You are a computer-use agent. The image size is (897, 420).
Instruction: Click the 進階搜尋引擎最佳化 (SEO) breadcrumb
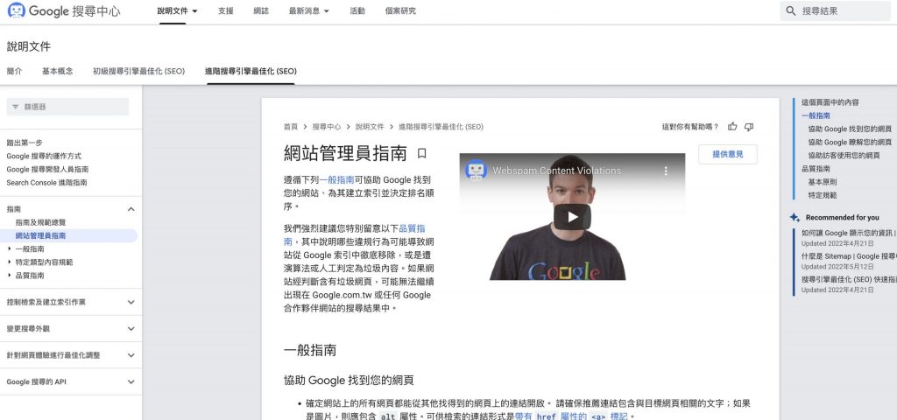coord(441,127)
